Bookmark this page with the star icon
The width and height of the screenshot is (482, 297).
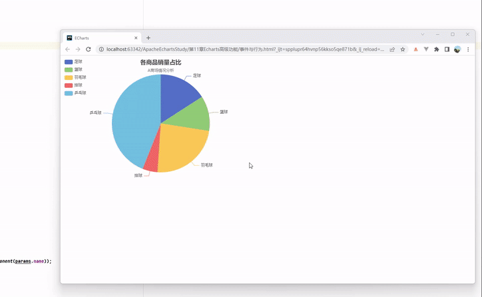403,49
